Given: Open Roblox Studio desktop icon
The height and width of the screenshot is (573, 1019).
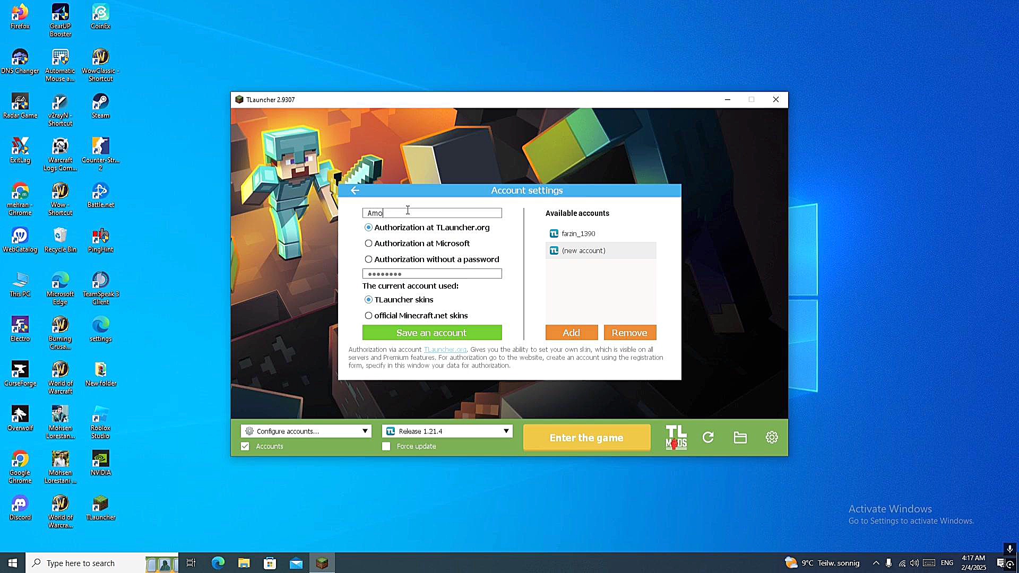Looking at the screenshot, I should click(x=100, y=422).
